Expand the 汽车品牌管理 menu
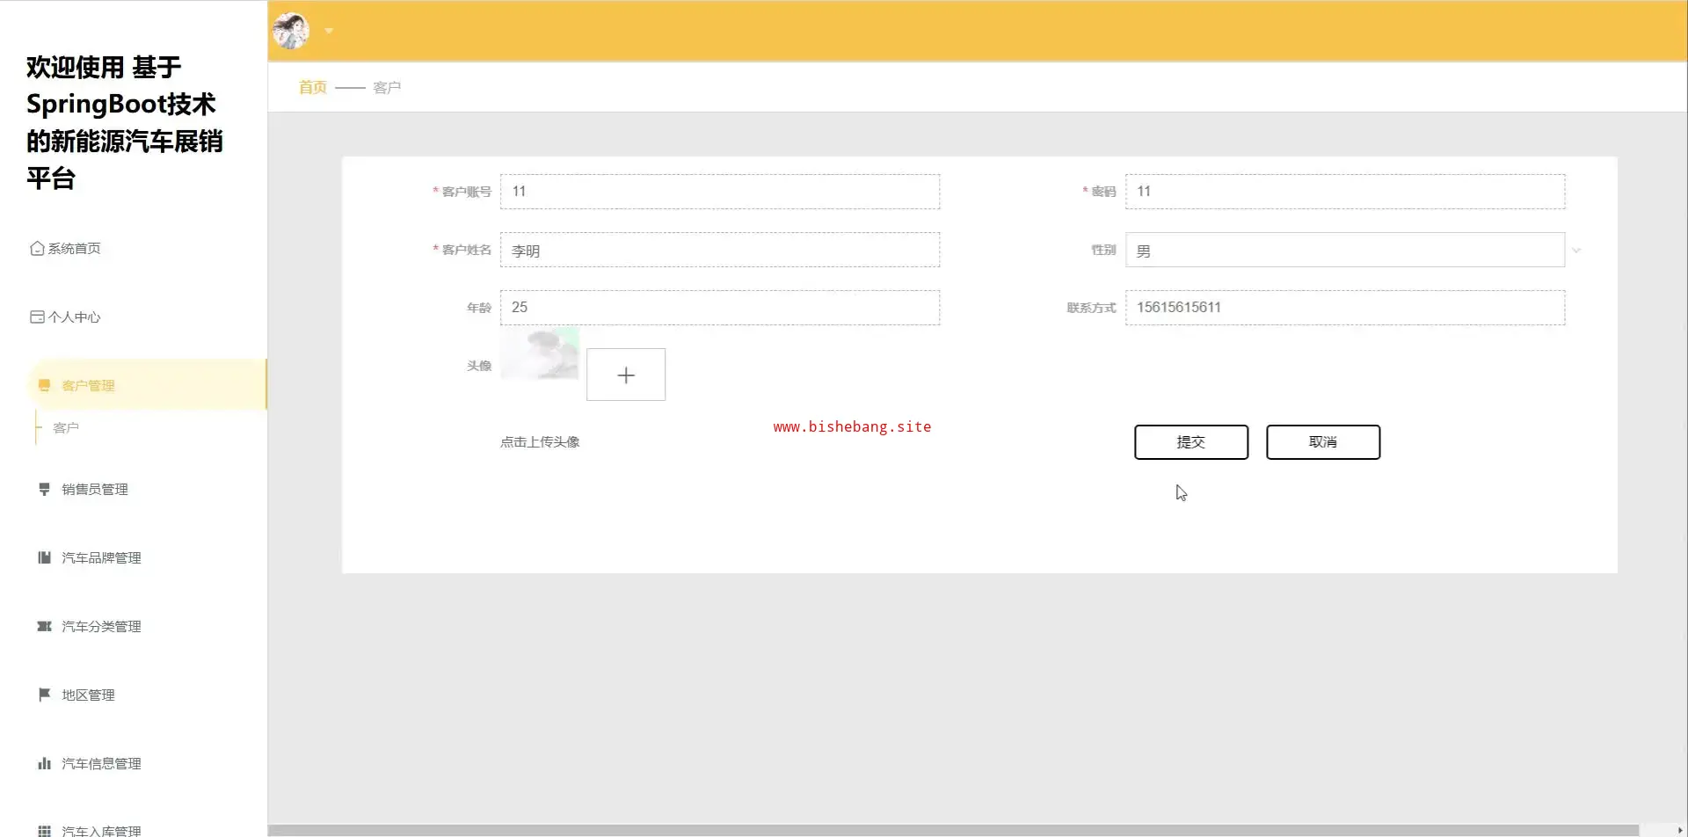 pyautogui.click(x=101, y=558)
